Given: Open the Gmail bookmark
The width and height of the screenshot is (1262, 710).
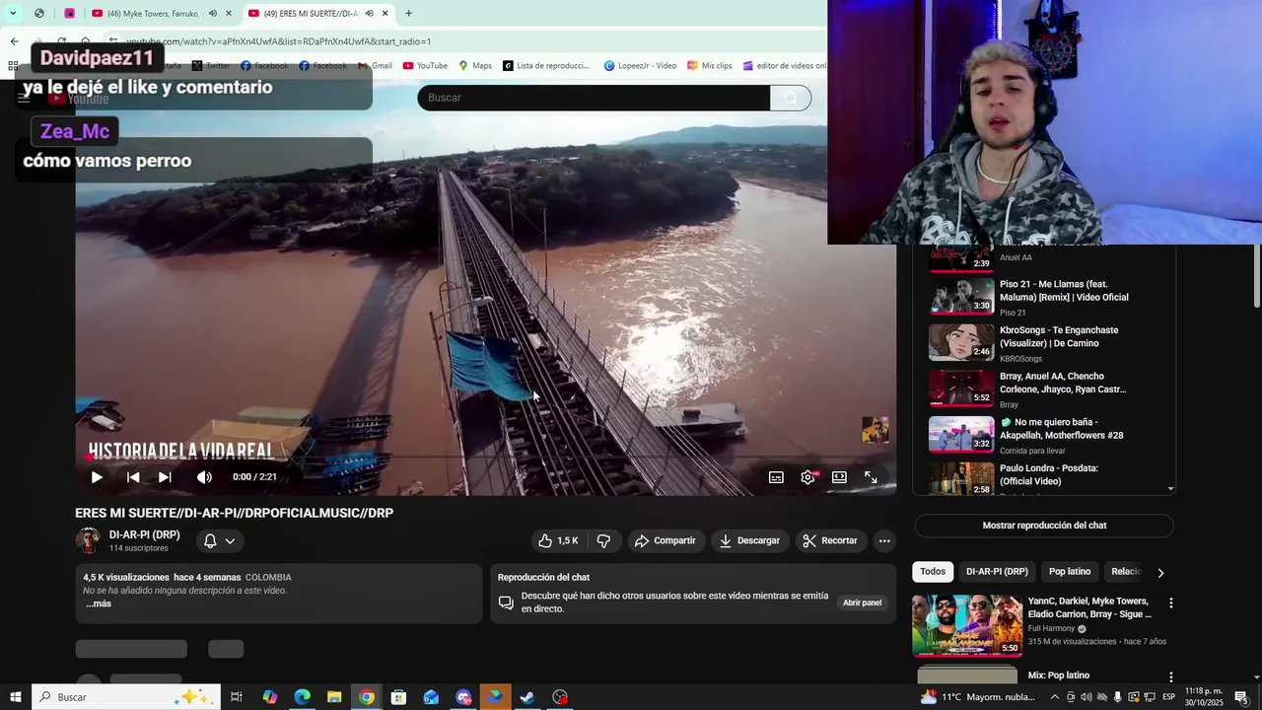Looking at the screenshot, I should pos(375,66).
